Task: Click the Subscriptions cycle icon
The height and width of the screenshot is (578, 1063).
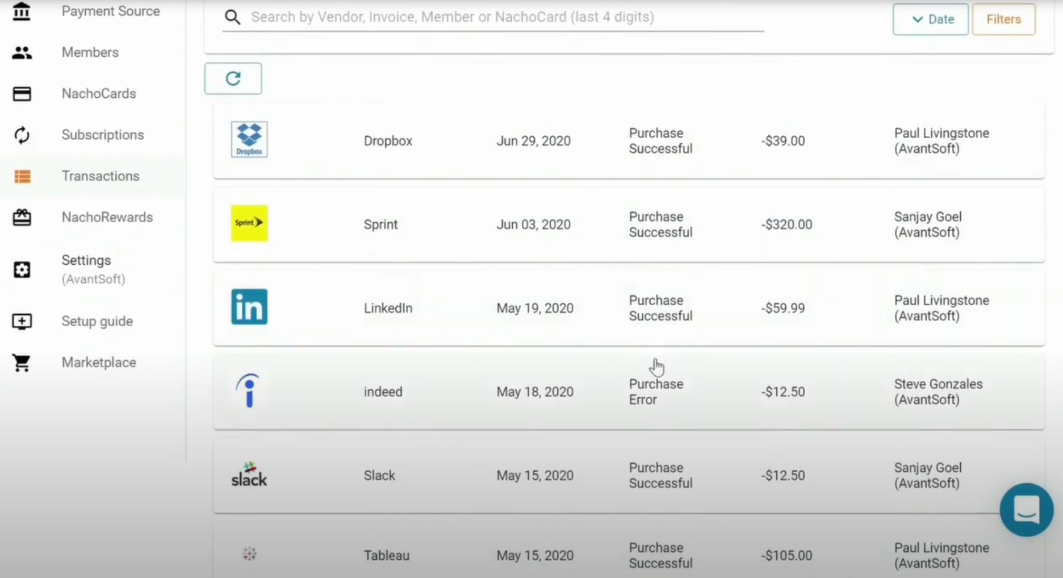Action: point(22,135)
